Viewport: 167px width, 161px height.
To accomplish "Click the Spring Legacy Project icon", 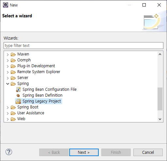I will pos(18,101).
